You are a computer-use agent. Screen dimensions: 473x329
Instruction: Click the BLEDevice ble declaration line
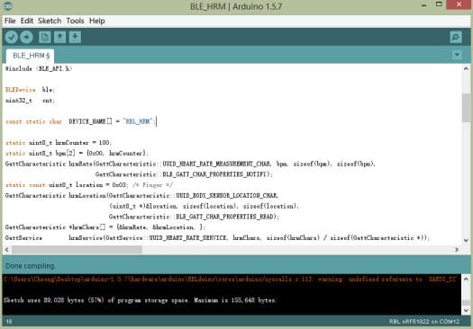[x=30, y=90]
